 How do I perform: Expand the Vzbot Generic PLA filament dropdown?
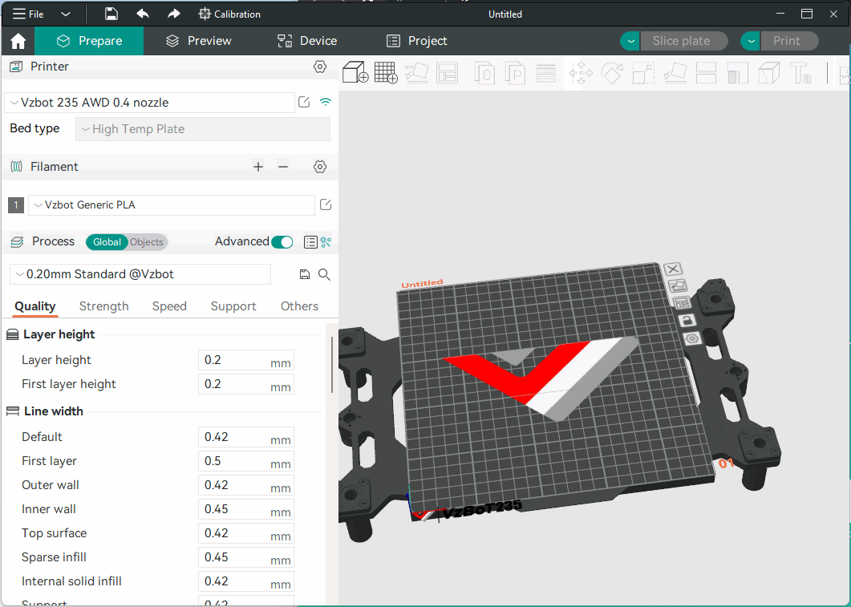pyautogui.click(x=171, y=205)
